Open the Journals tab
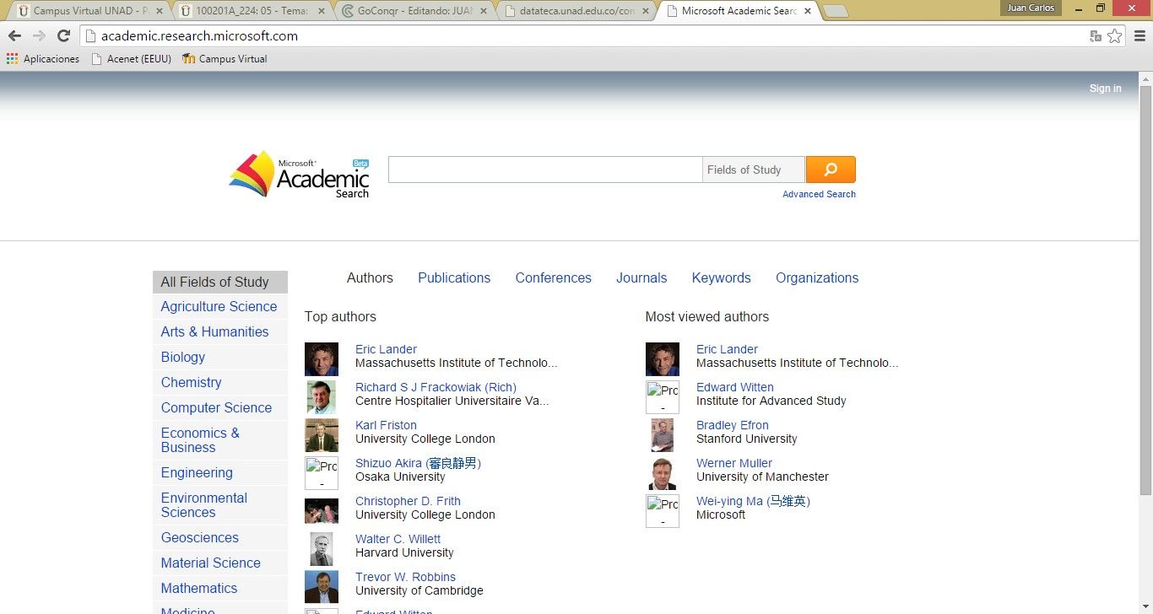Image resolution: width=1153 pixels, height=614 pixels. point(641,278)
